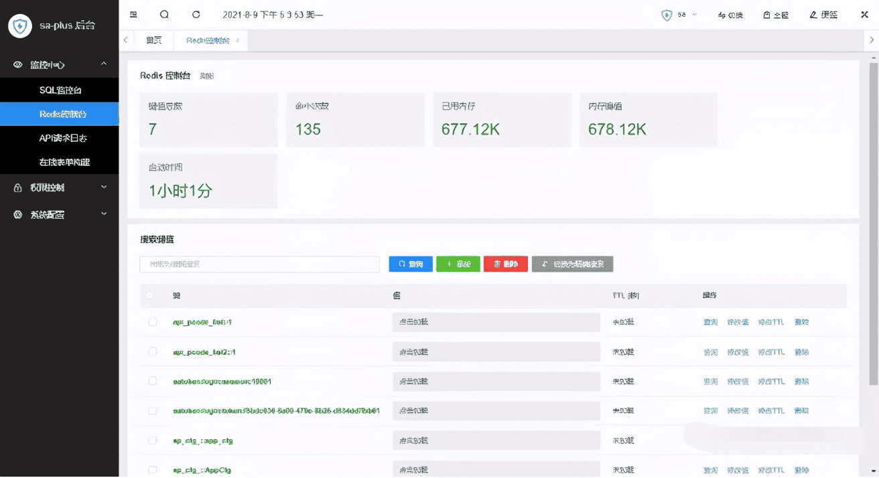Image resolution: width=879 pixels, height=478 pixels.
Task: Click 查看 in the sp_cfg AppCfg row
Action: pyautogui.click(x=710, y=470)
